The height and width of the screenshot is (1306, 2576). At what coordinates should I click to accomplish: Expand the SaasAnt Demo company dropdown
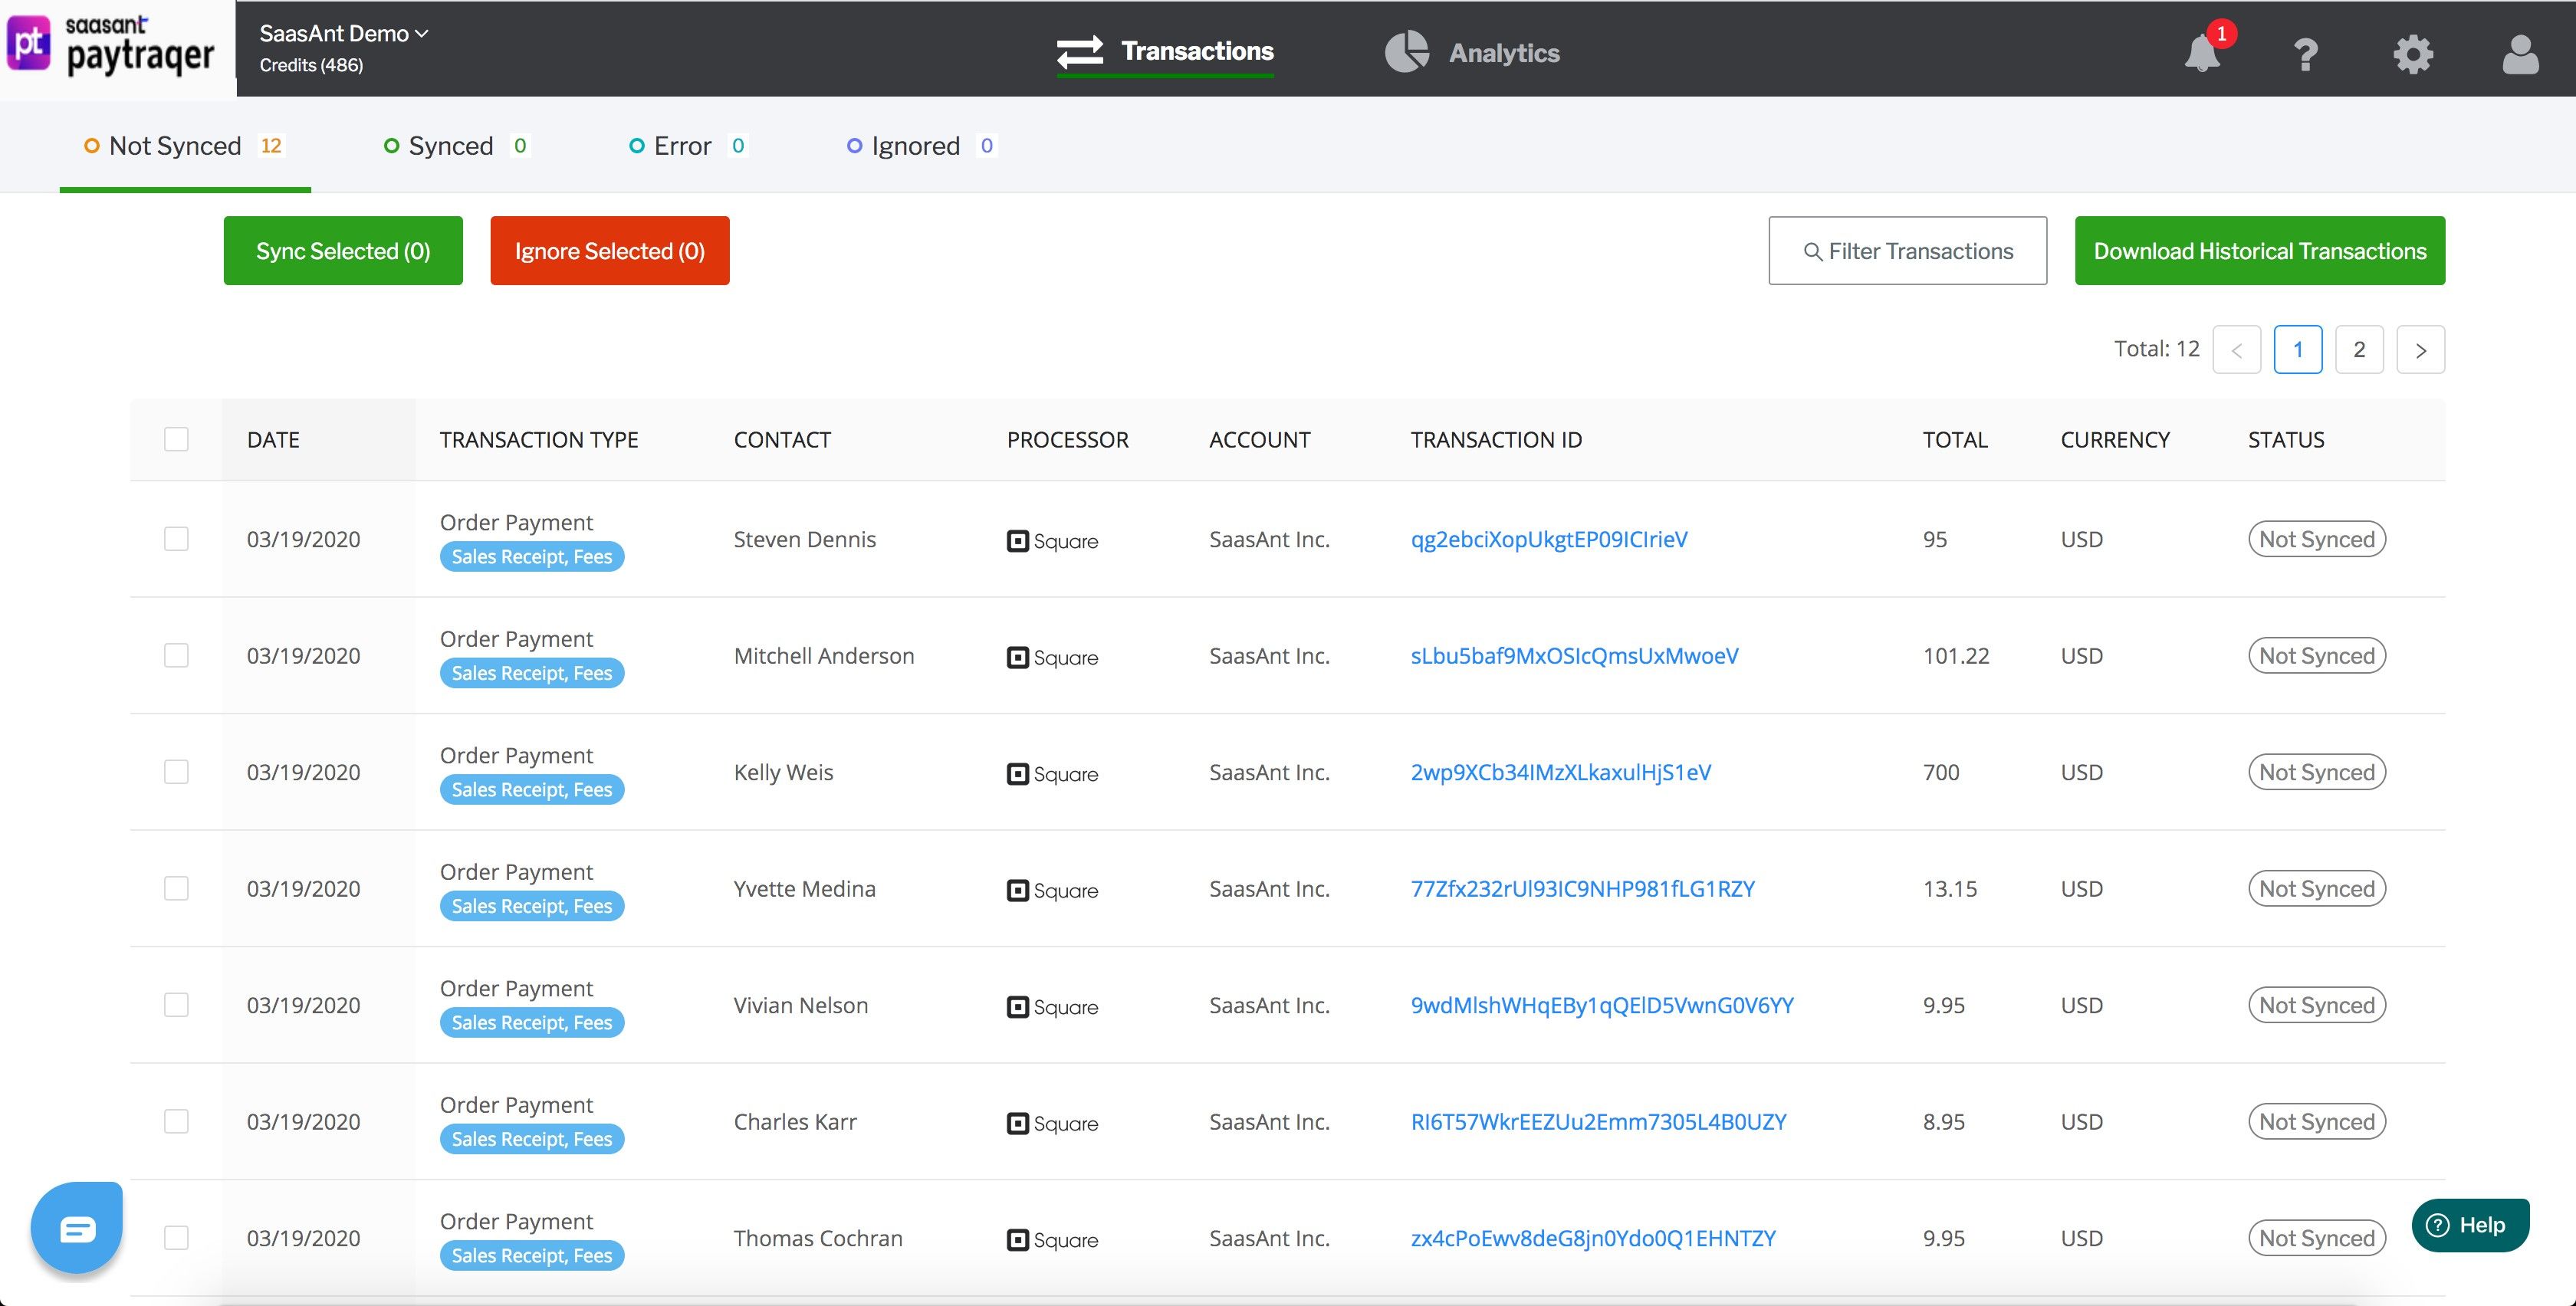(344, 33)
